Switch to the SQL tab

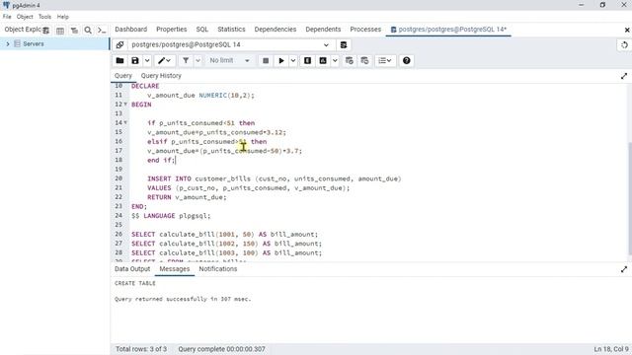pos(201,30)
